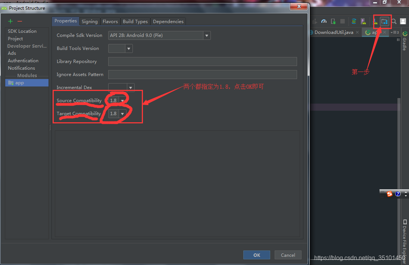This screenshot has height=265, width=409.
Task: Select Notifications in the left sidebar
Action: point(21,68)
